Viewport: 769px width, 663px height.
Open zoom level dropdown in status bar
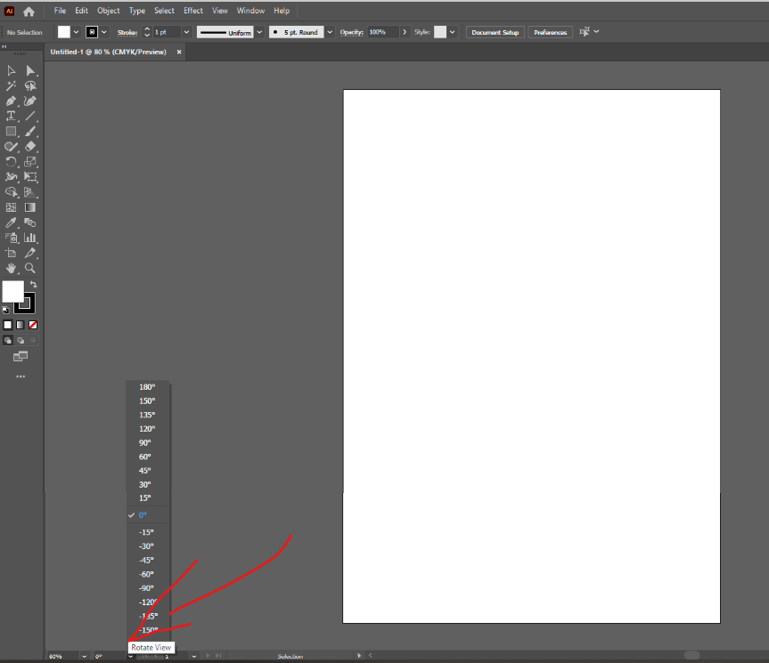click(x=85, y=656)
